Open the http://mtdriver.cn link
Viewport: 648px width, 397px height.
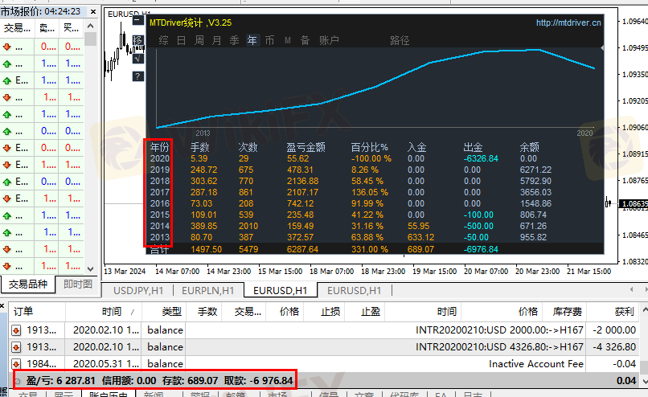[568, 23]
